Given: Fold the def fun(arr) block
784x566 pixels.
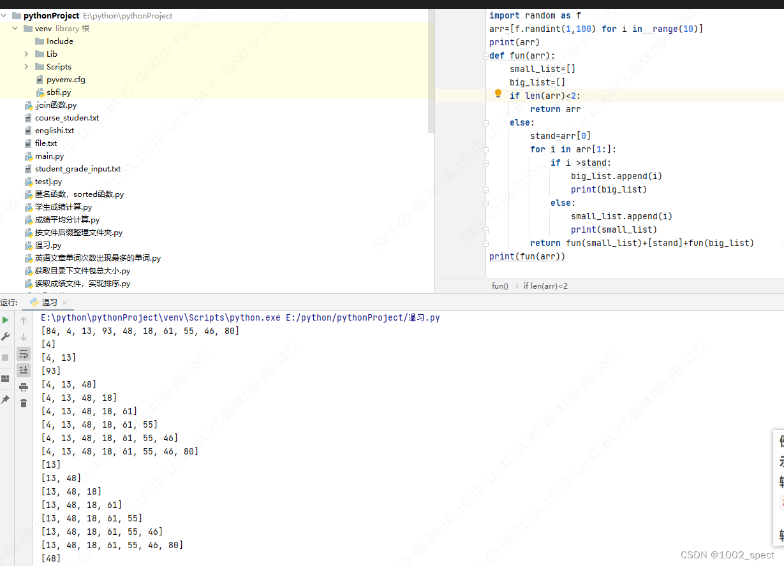Looking at the screenshot, I should [485, 55].
